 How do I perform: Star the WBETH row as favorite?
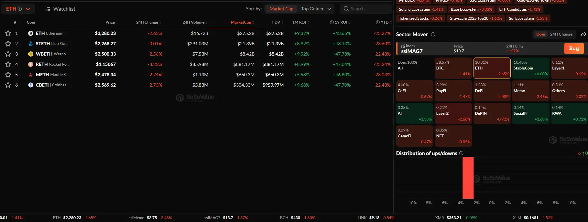[8, 54]
